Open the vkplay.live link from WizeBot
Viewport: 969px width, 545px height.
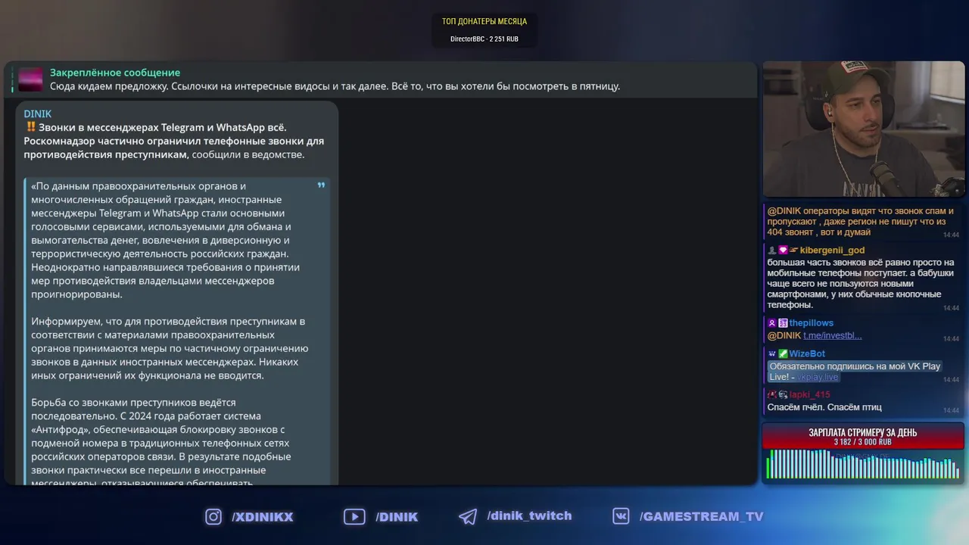click(x=818, y=377)
